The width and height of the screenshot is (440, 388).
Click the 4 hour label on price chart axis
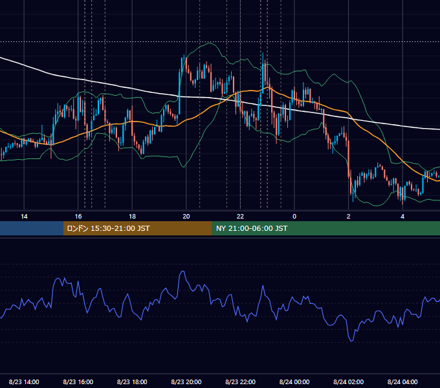(402, 217)
